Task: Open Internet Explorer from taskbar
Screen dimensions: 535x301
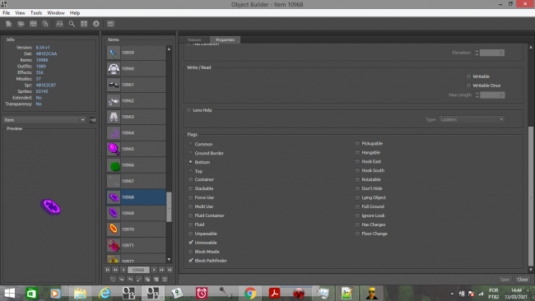Action: [105, 293]
